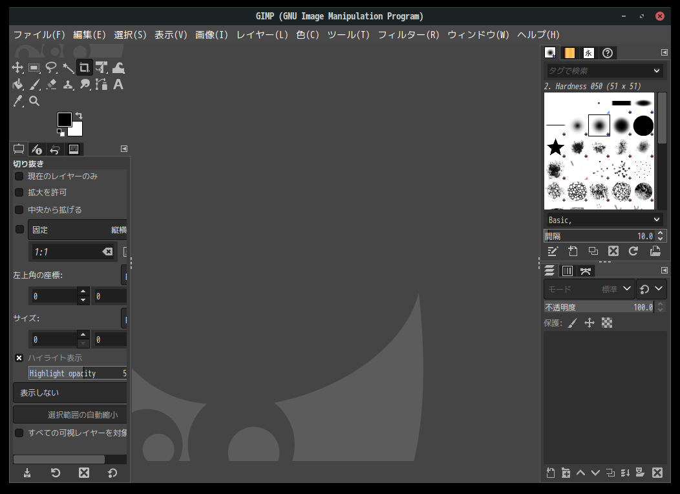Tick the 拡大を許可 checkbox
Viewport: 680px width, 494px height.
19,192
